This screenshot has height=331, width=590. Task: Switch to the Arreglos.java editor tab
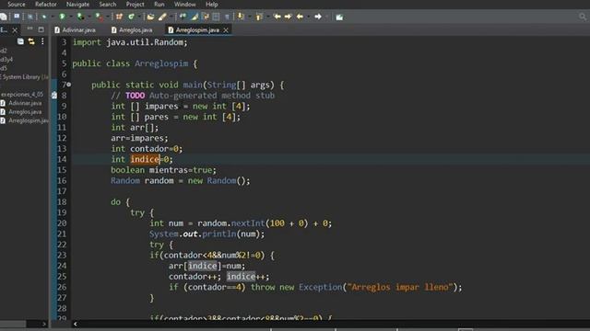[132, 30]
